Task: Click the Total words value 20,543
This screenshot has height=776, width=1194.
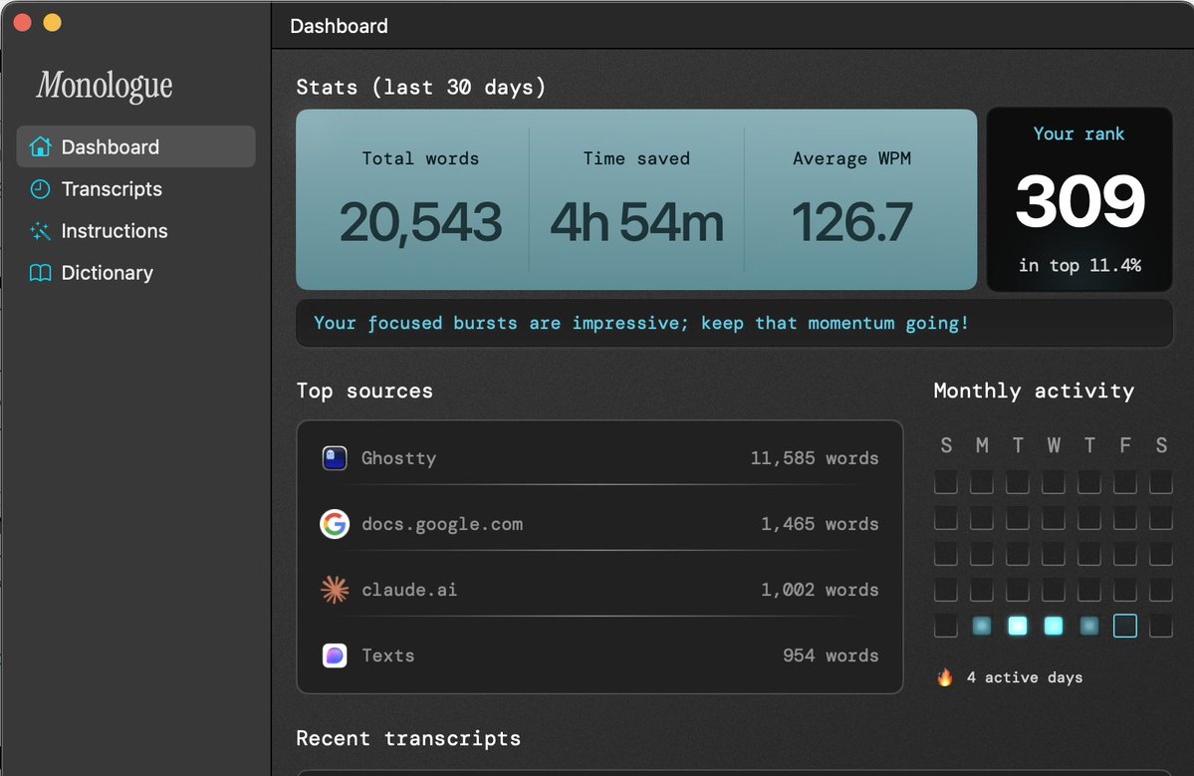Action: 420,222
